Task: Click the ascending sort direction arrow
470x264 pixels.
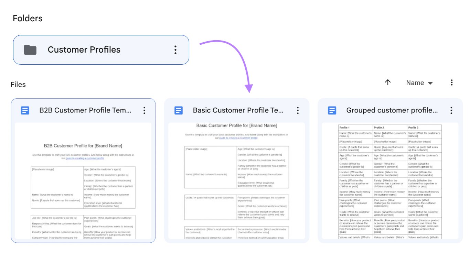Action: click(388, 82)
